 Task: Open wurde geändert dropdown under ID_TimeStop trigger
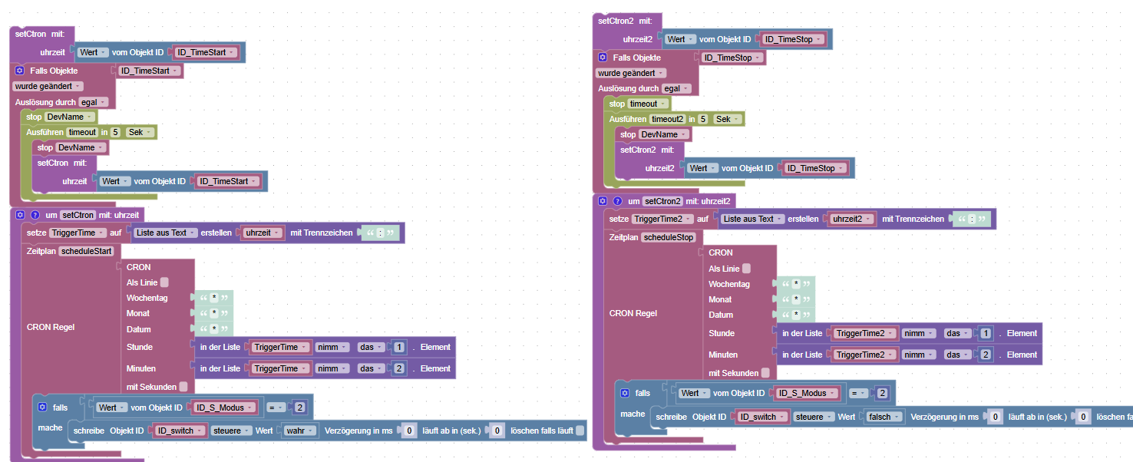coord(631,73)
